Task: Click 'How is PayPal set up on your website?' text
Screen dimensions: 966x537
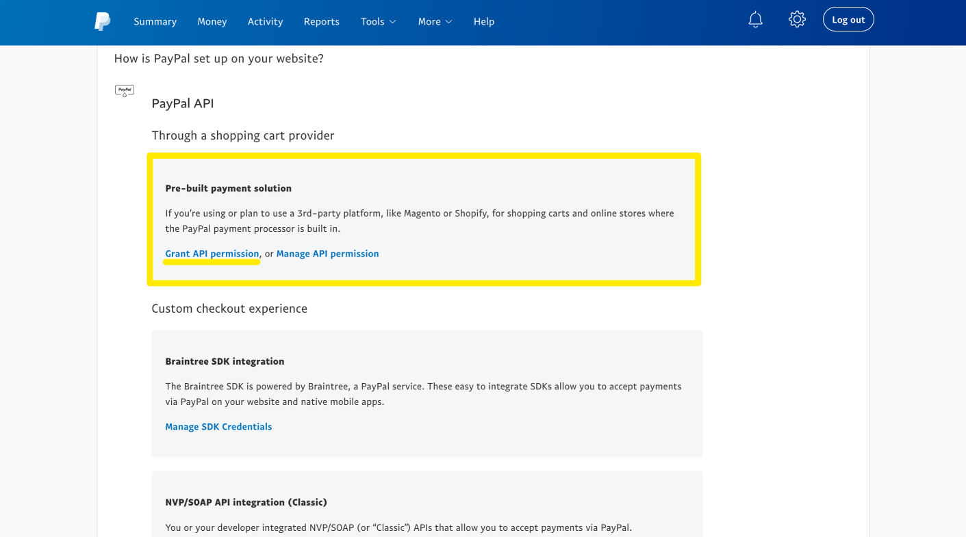Action: [219, 59]
